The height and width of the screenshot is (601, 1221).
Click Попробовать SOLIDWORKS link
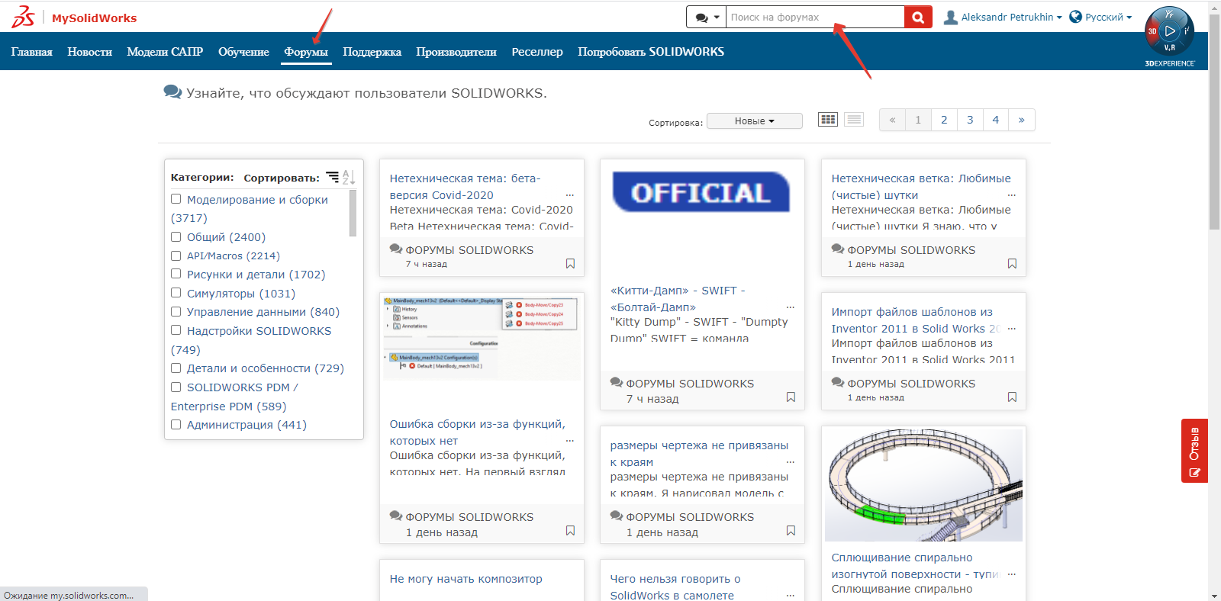651,52
